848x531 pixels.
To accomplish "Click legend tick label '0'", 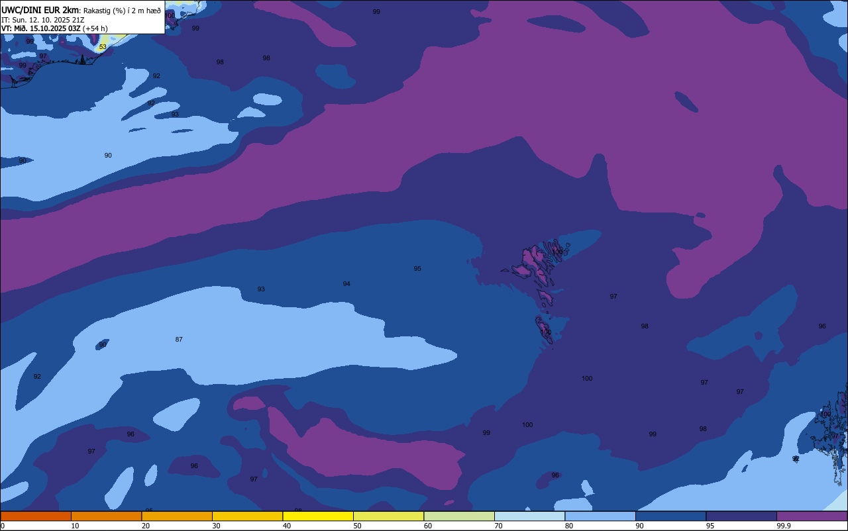I will [x=3, y=526].
